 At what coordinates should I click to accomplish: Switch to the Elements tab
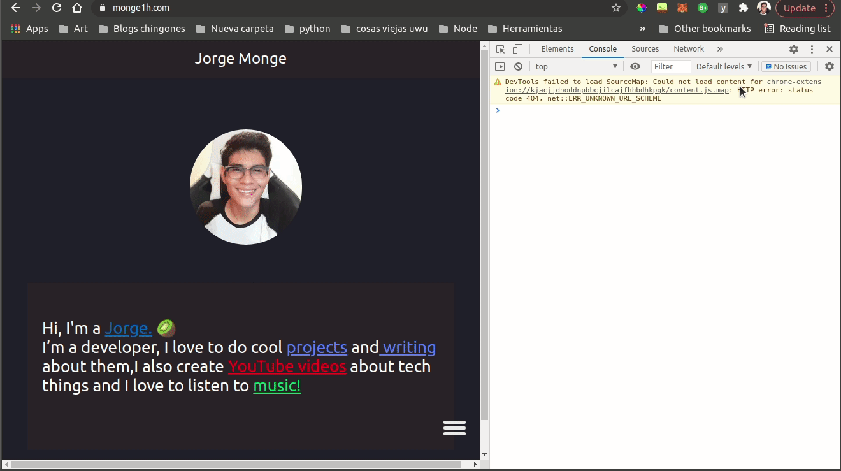(x=557, y=49)
